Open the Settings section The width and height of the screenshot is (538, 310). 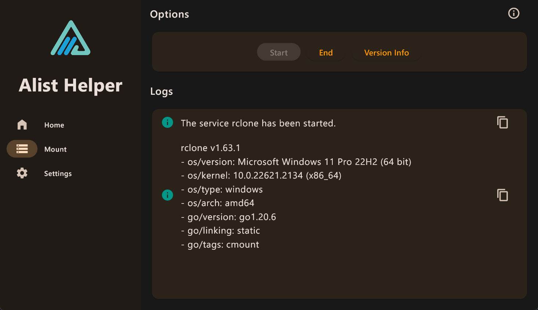click(58, 173)
